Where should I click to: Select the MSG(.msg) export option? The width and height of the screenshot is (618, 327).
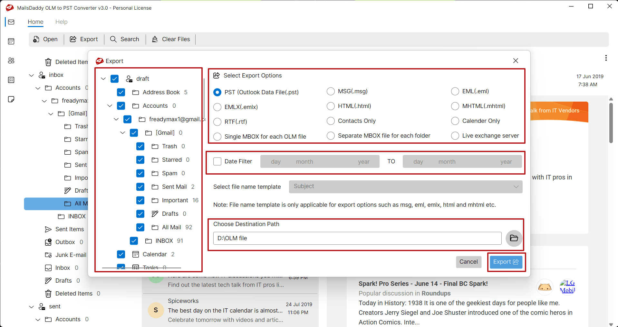pyautogui.click(x=331, y=91)
